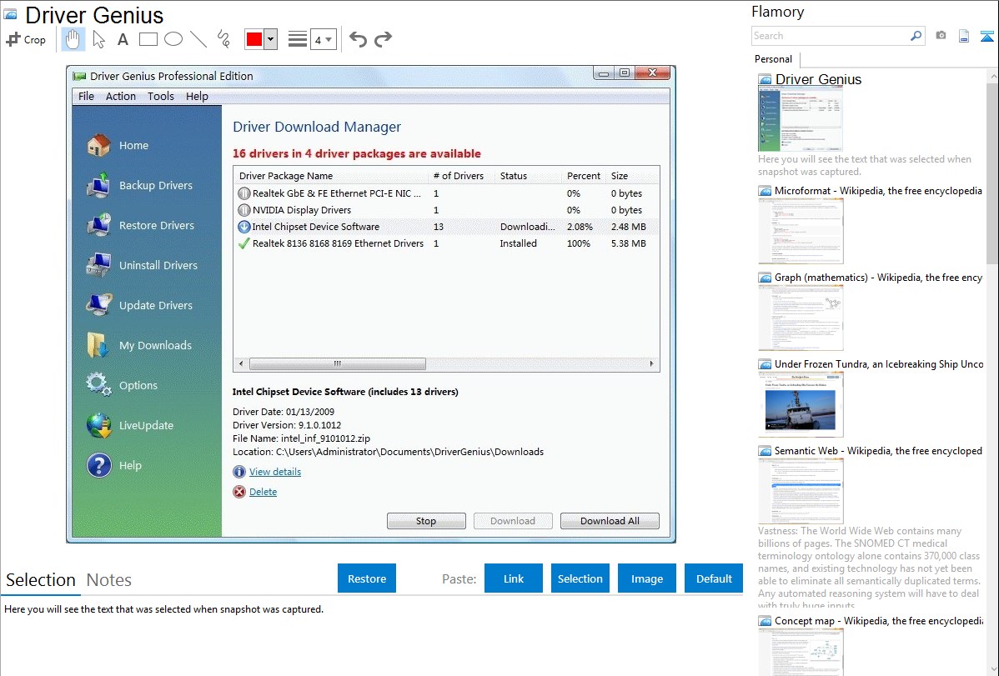Open the Driver Genius snapshot thumbnail

[801, 119]
